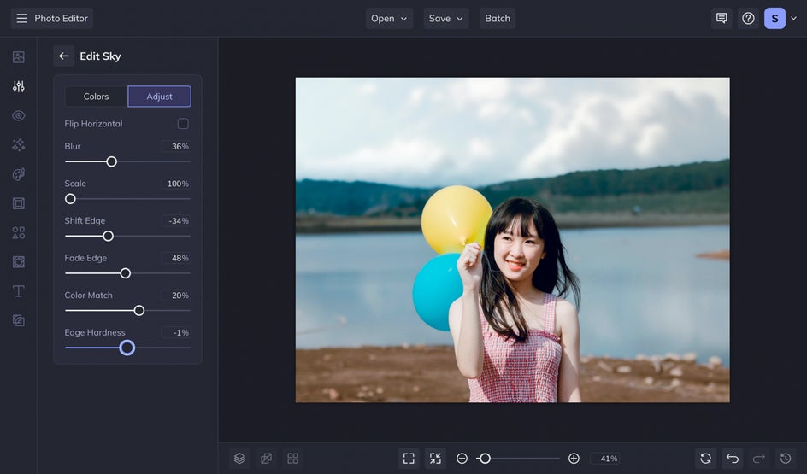807x474 pixels.
Task: Open the Textures sidebar icon
Action: coord(19,321)
